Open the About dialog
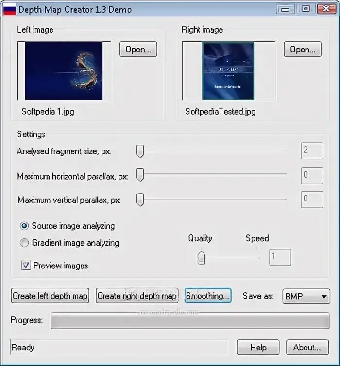340x366 pixels. (x=307, y=348)
